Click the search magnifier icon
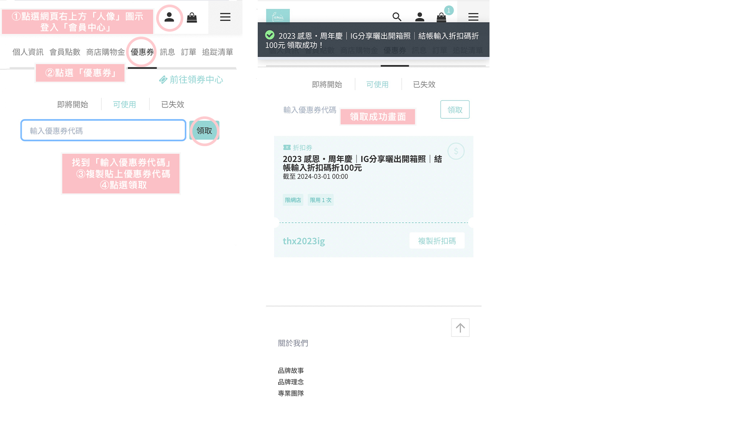 tap(397, 17)
